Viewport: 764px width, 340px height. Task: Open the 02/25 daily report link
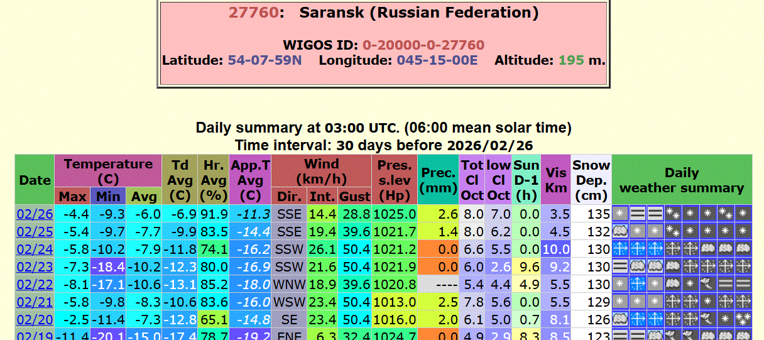pos(35,232)
